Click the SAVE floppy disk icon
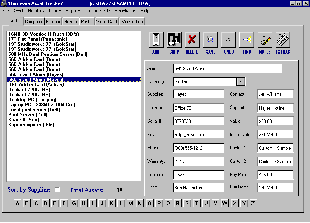 click(210, 40)
